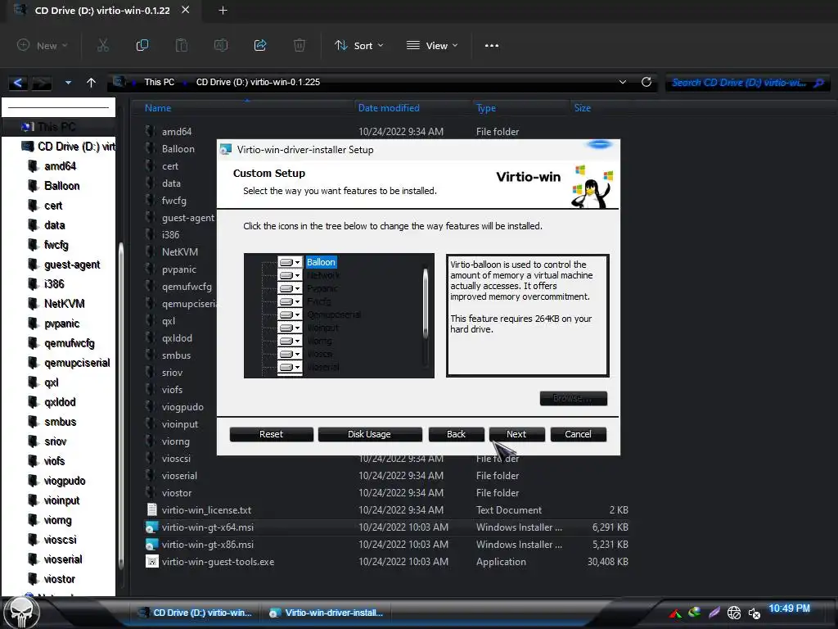Sort by the Name column header
This screenshot has width=838, height=629.
coord(158,108)
